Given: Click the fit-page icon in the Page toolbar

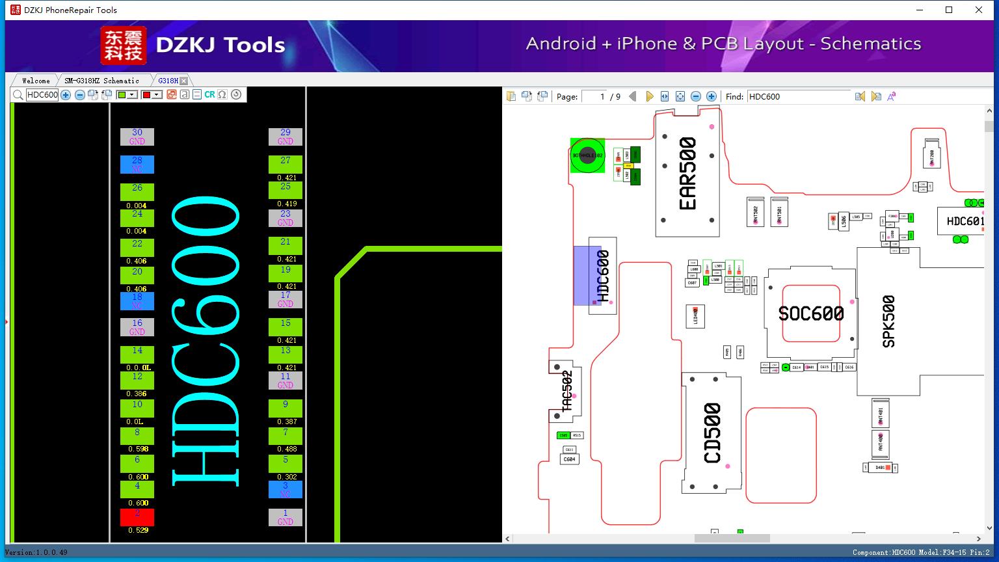Looking at the screenshot, I should point(680,96).
